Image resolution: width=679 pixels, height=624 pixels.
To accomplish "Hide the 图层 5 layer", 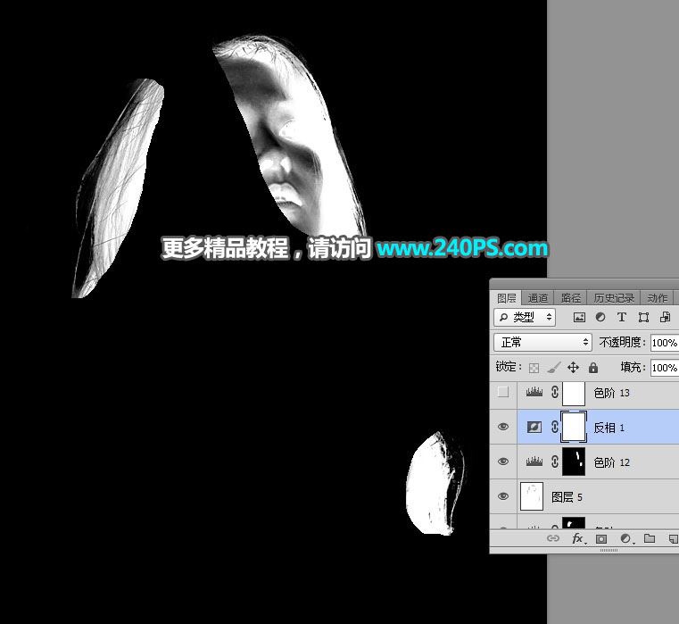I will point(502,496).
